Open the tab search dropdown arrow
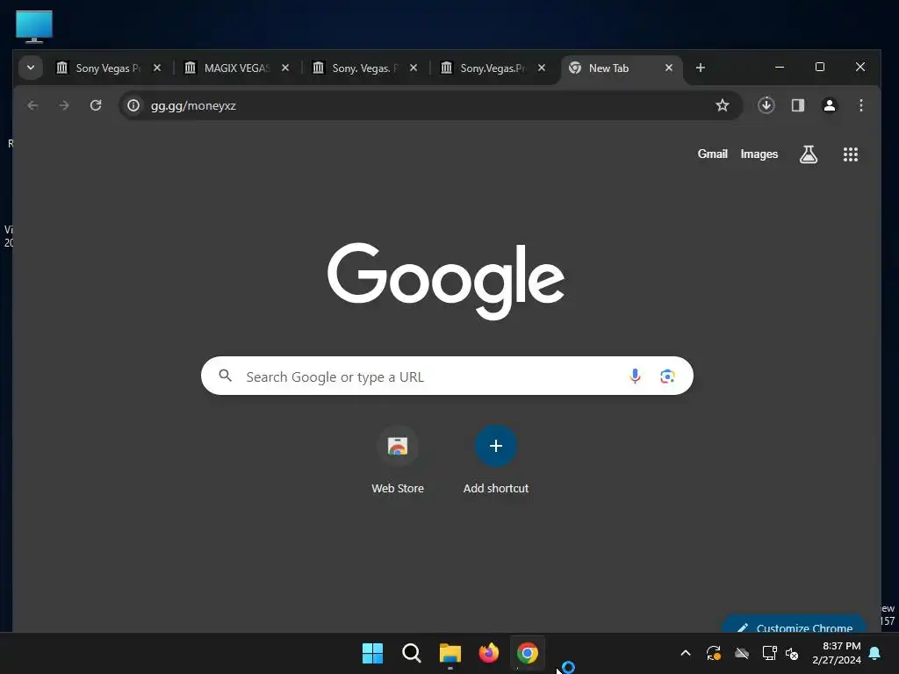The width and height of the screenshot is (899, 674). click(31, 68)
